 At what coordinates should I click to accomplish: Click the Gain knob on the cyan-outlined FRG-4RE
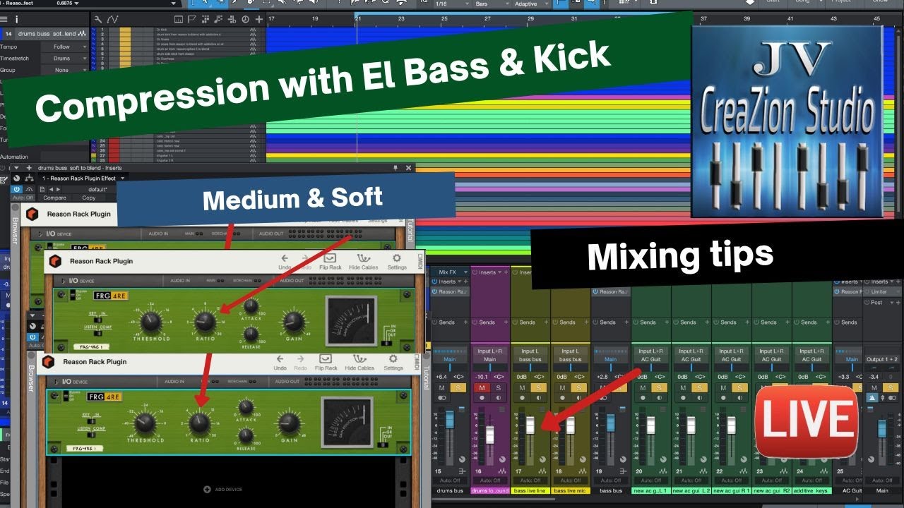point(288,423)
